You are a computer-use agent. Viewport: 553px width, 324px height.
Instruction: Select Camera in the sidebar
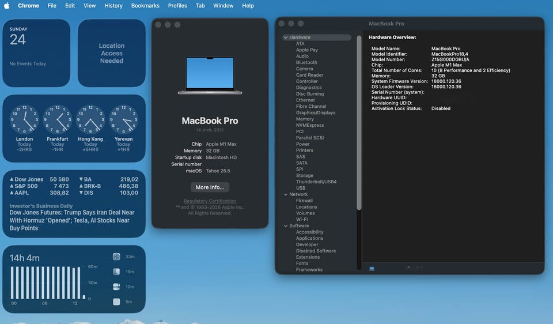click(x=304, y=69)
